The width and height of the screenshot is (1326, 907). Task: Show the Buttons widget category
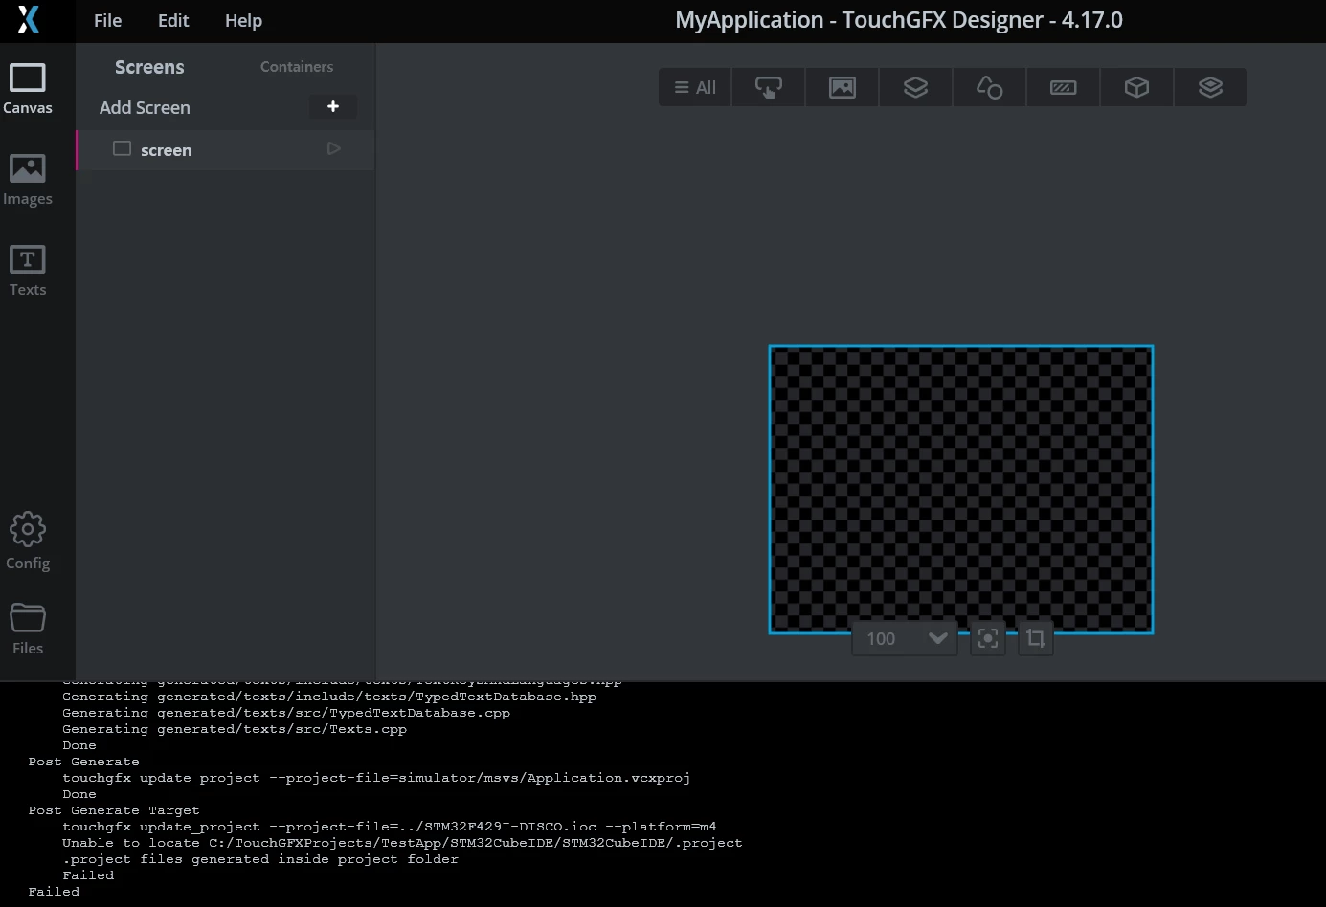[x=769, y=87]
